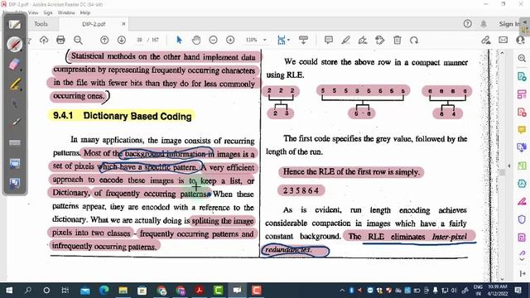Click the save disk icon in overlay toolbar
530x298 pixels.
click(x=15, y=183)
